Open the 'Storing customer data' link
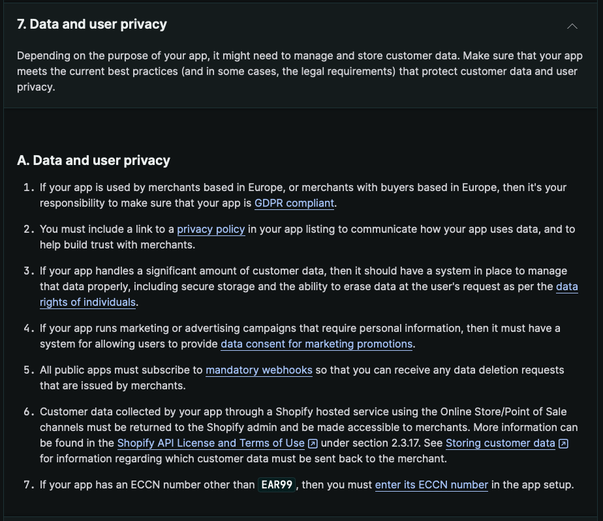 [500, 443]
